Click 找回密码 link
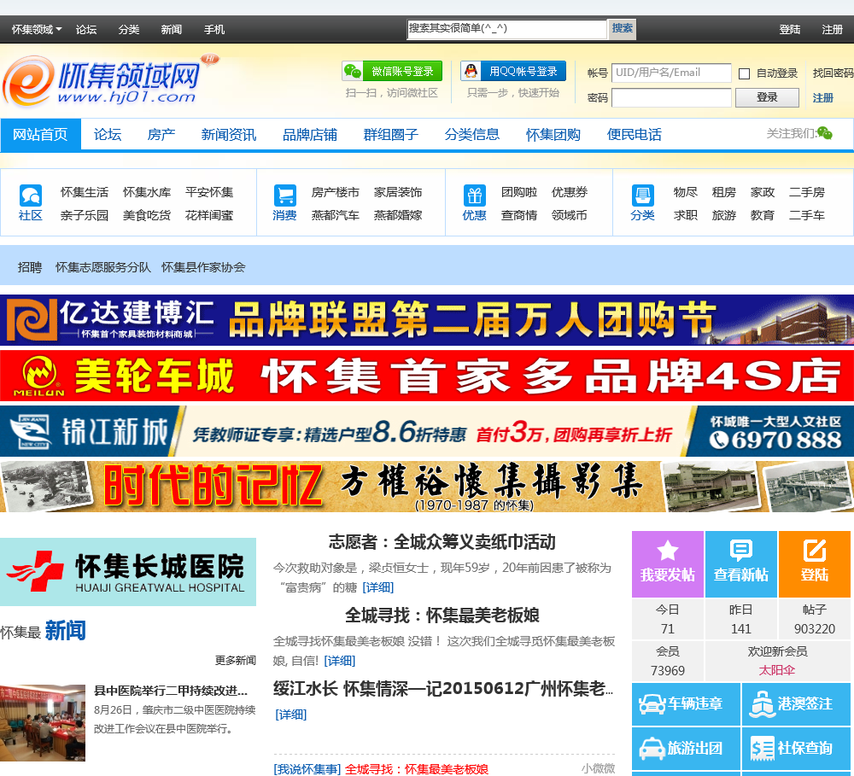This screenshot has width=854, height=776. click(x=833, y=73)
